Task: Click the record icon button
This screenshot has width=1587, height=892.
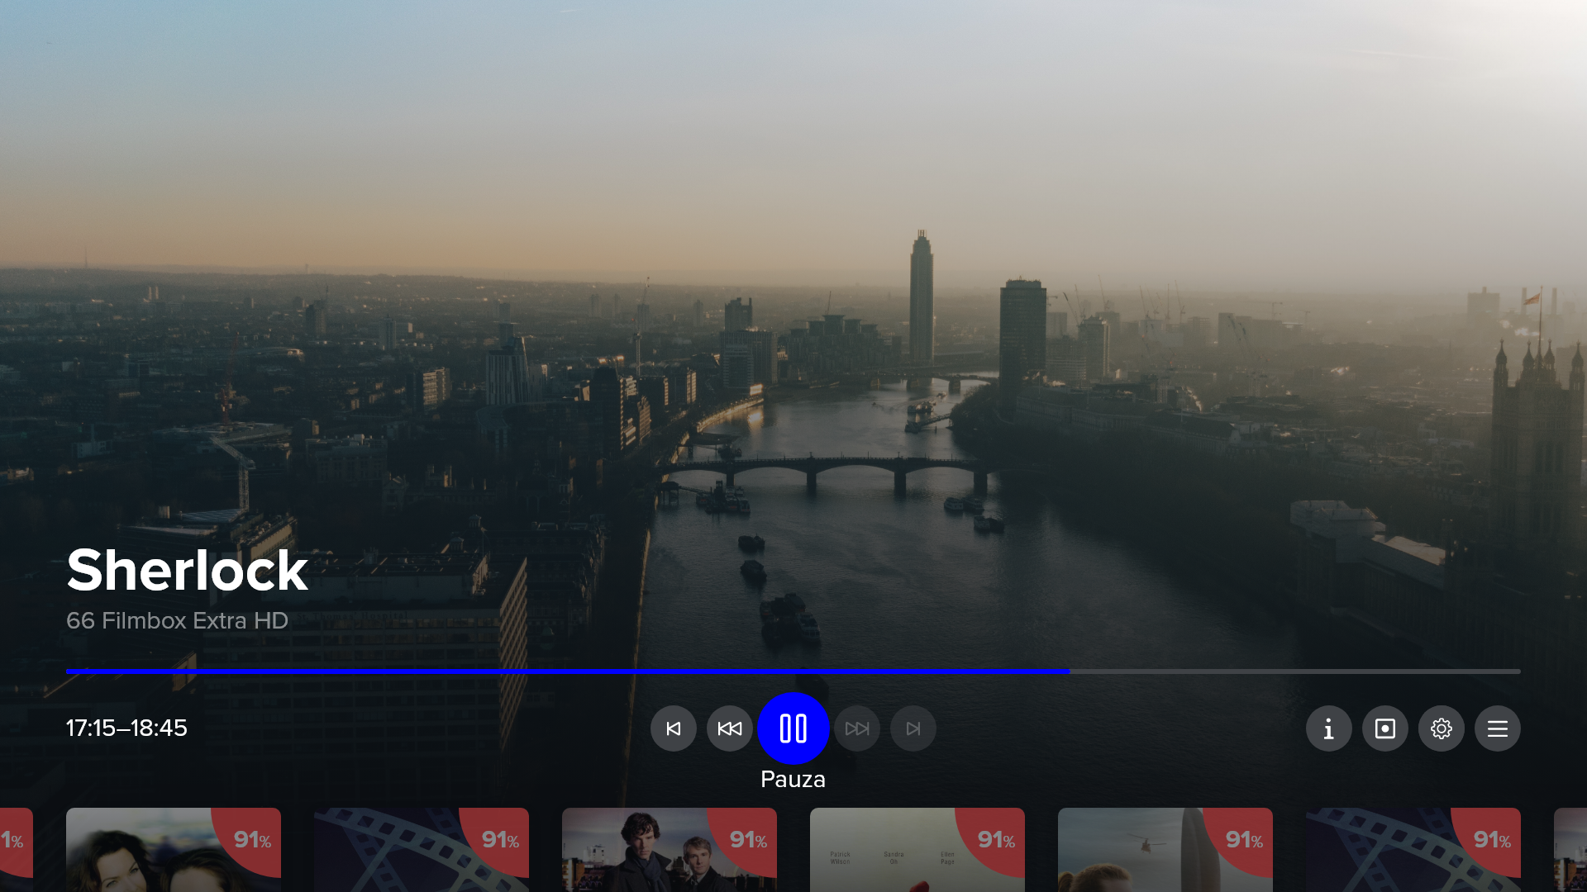Action: coord(1385,728)
